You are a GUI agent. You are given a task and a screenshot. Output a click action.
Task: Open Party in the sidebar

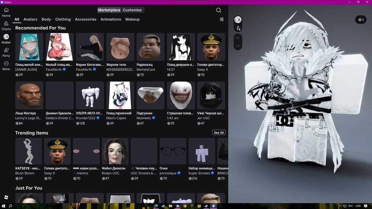click(6, 52)
